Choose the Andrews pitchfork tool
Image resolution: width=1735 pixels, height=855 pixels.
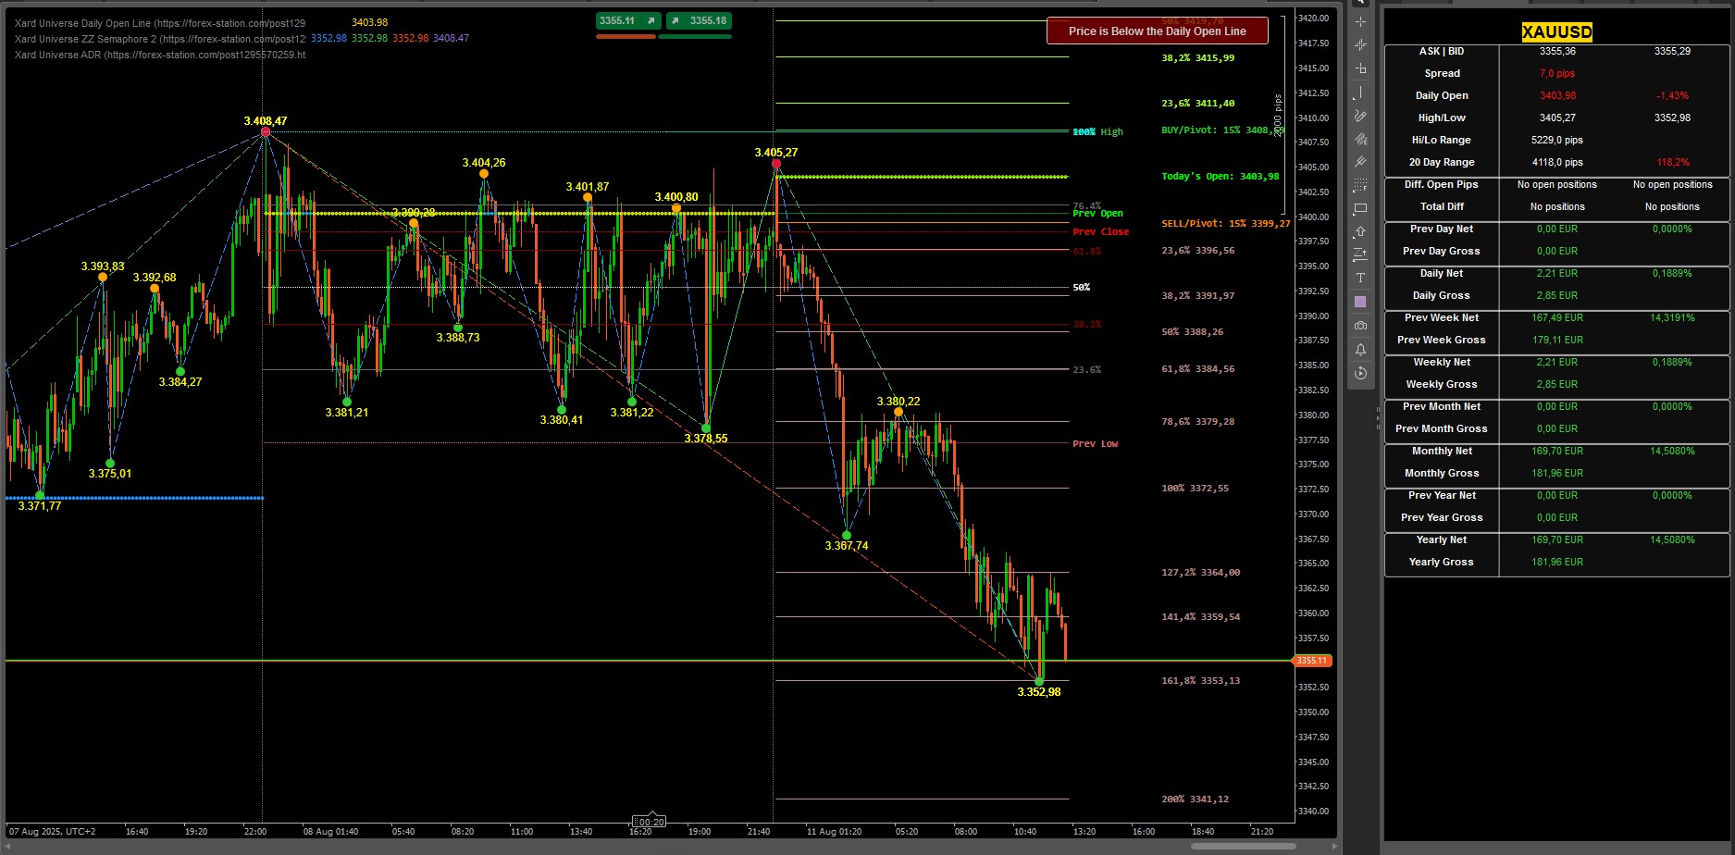tap(1360, 162)
